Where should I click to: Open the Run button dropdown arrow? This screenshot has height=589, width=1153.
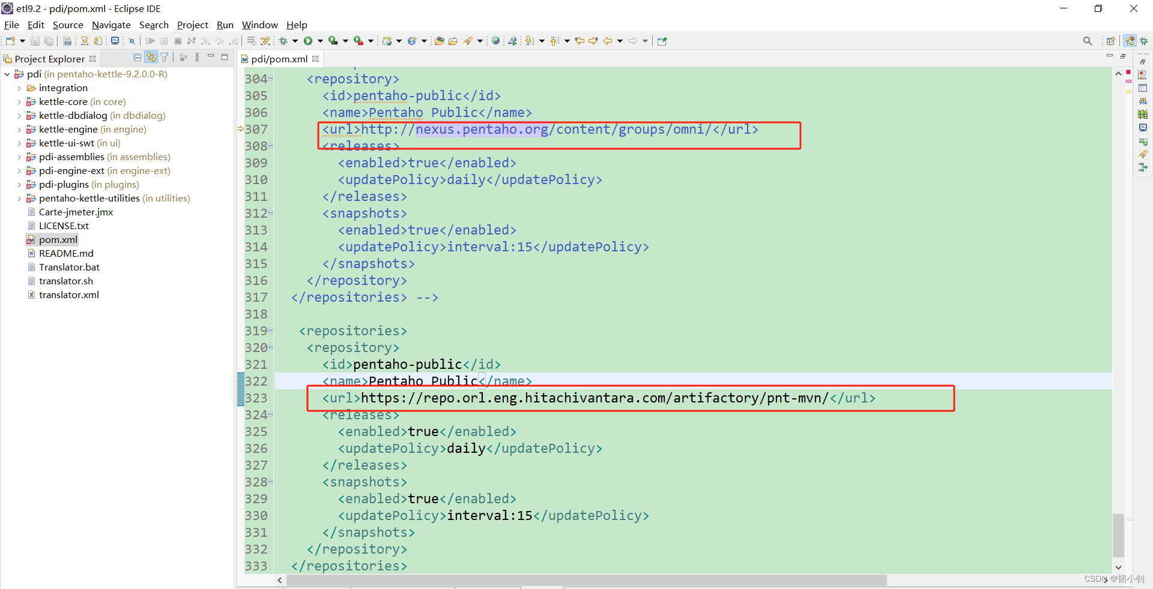click(320, 41)
